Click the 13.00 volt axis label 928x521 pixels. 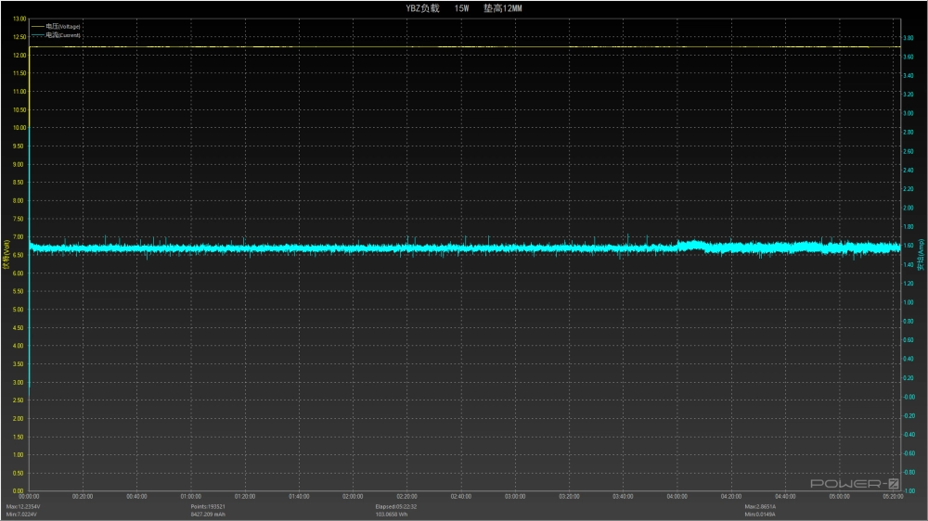[19, 19]
